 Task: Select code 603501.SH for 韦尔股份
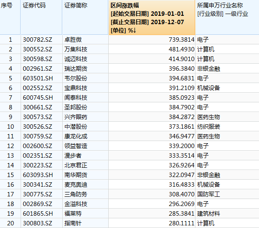point(38,78)
